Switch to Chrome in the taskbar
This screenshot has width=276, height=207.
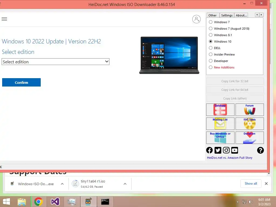pos(39,202)
